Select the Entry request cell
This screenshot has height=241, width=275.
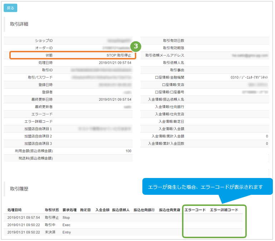(67, 232)
